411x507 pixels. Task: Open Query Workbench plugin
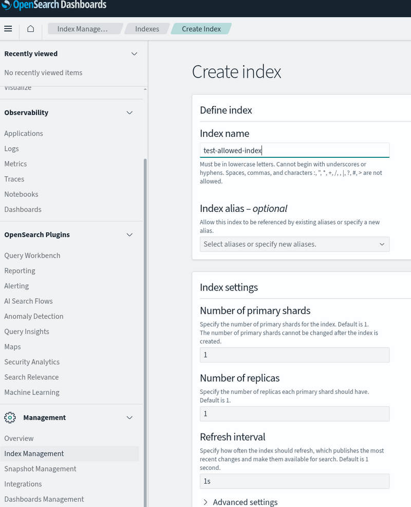click(x=32, y=256)
